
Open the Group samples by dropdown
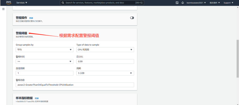(x=44, y=50)
